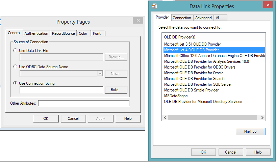Switch to General tab in Property Pages
This screenshot has width=276, height=162.
[x=14, y=33]
